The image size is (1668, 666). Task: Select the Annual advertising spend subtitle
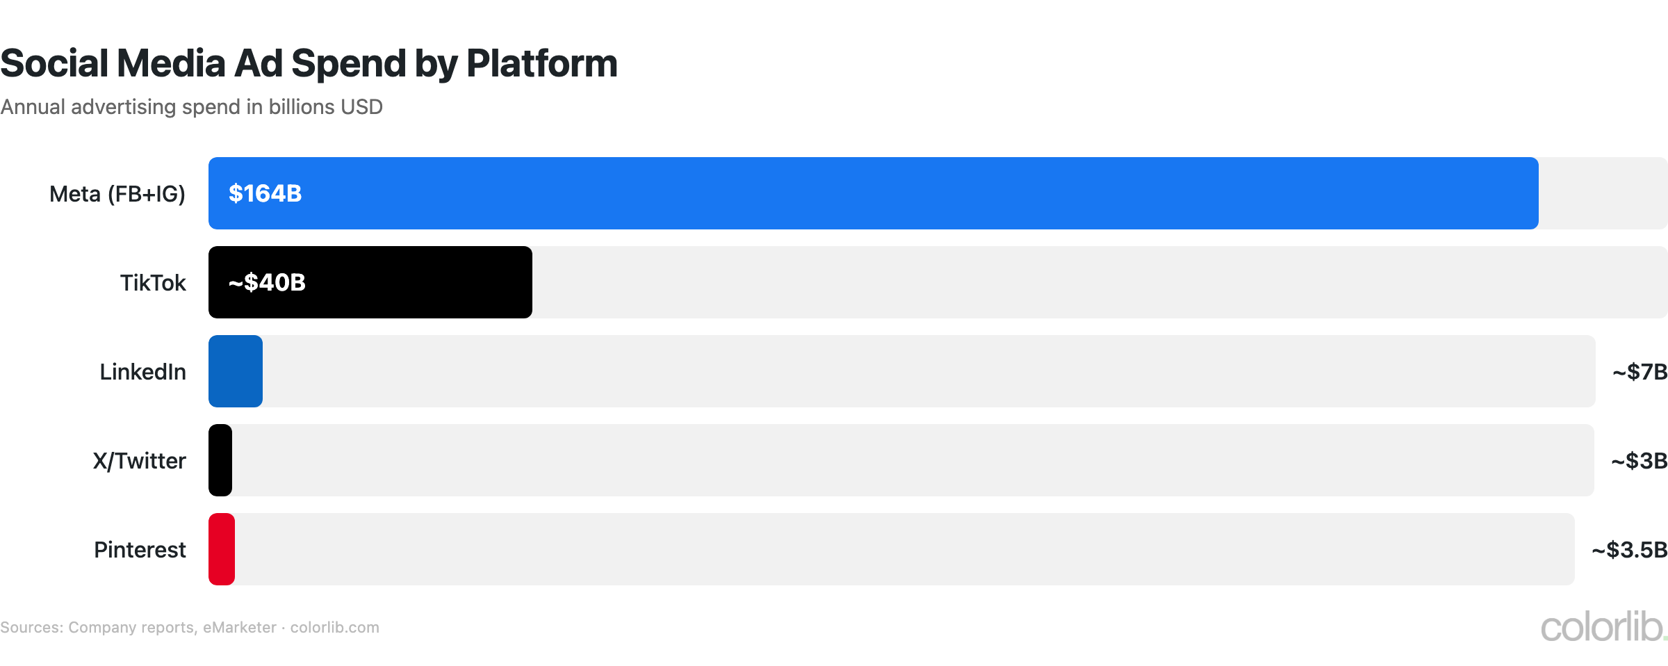click(191, 107)
